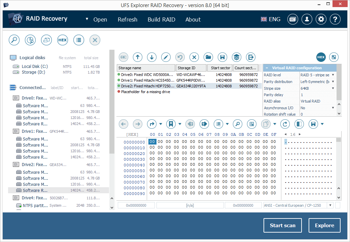
Task: Open the bookmark icon in hex toolbar
Action: click(x=171, y=124)
